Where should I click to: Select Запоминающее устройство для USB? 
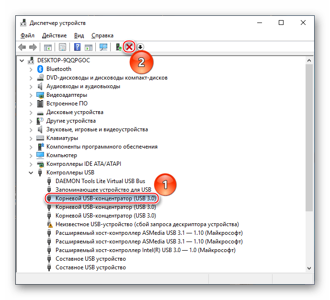[103, 190]
